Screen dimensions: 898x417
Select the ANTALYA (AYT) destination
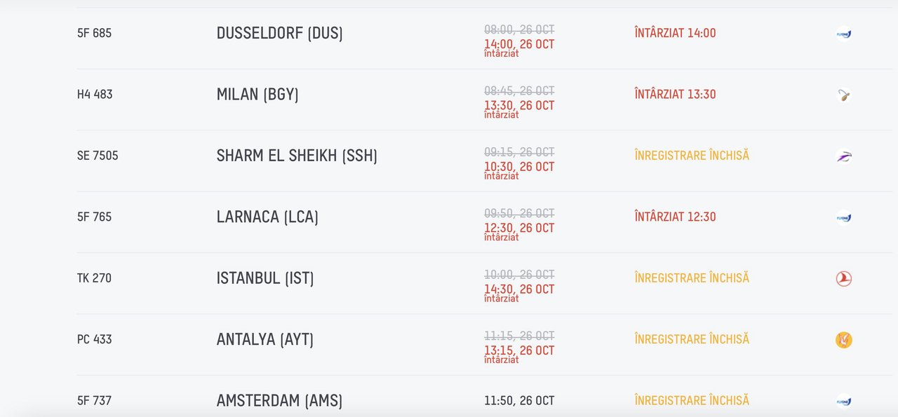(x=265, y=339)
